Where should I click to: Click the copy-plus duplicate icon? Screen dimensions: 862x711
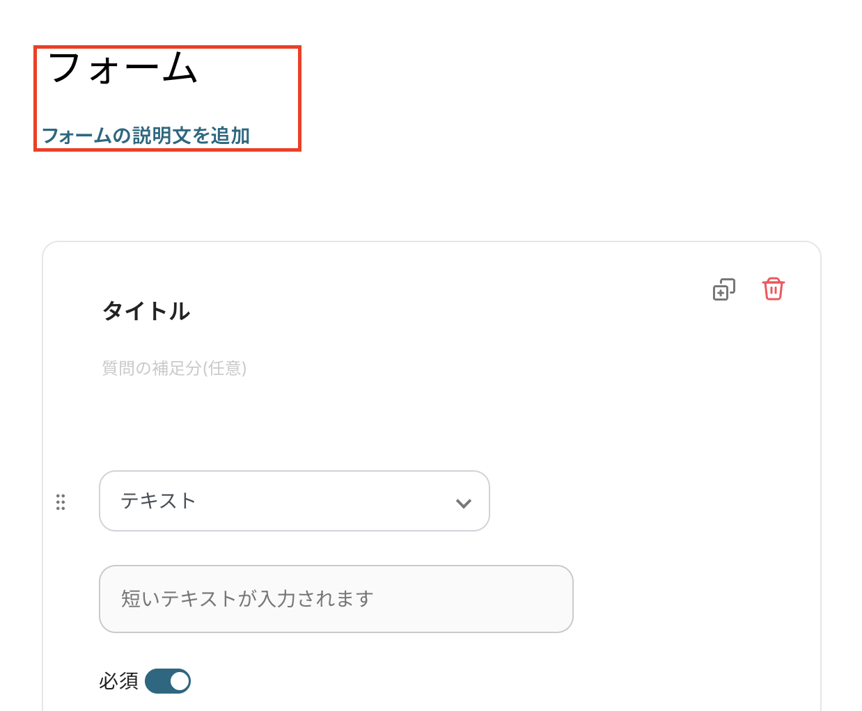pos(723,289)
